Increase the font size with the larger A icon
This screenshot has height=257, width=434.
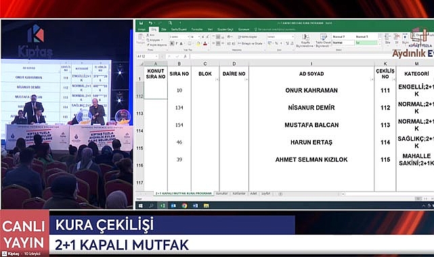[x=203, y=37]
